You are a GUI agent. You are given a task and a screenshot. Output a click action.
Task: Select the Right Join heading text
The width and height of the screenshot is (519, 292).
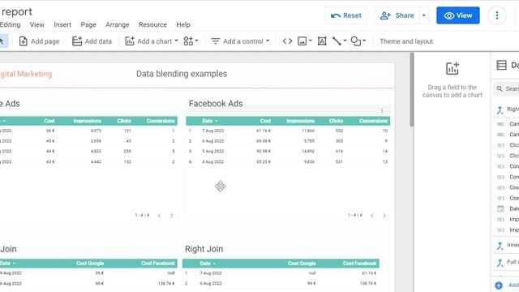point(204,249)
